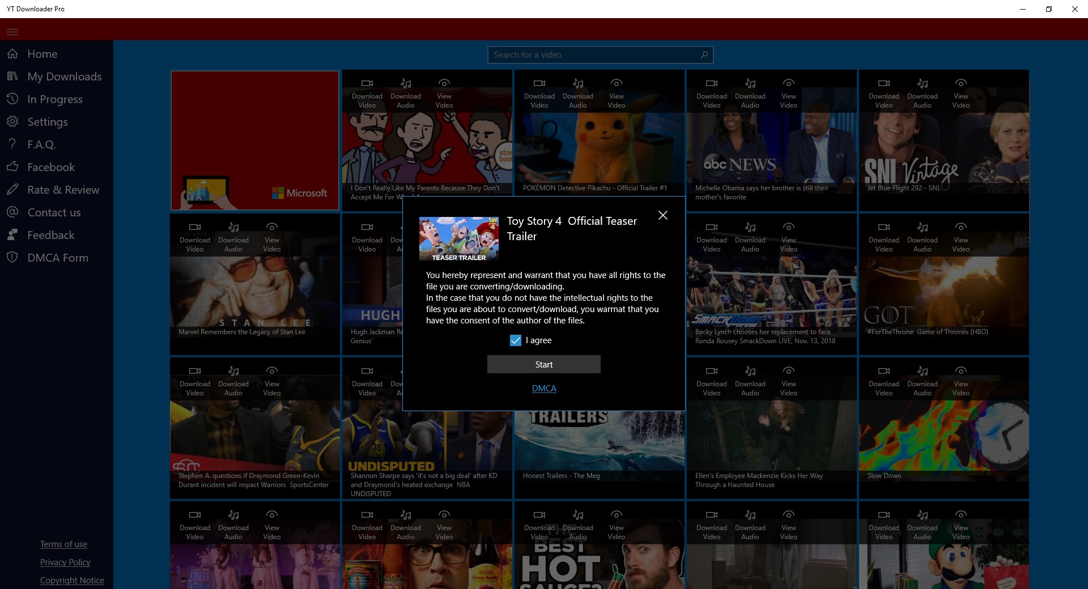Image resolution: width=1088 pixels, height=589 pixels.
Task: Download video for Game of Thrones tile
Action: tap(884, 237)
